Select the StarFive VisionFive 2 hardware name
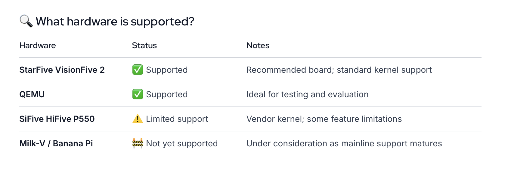Screen dimensions: 508x170 [62, 70]
